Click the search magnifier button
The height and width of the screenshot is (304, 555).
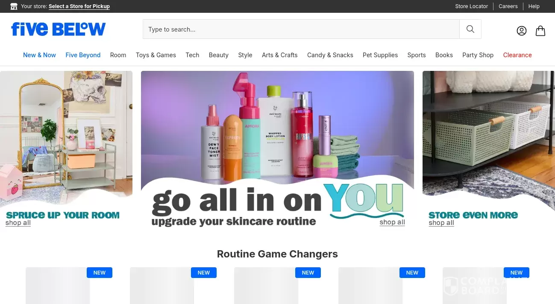[x=470, y=29]
